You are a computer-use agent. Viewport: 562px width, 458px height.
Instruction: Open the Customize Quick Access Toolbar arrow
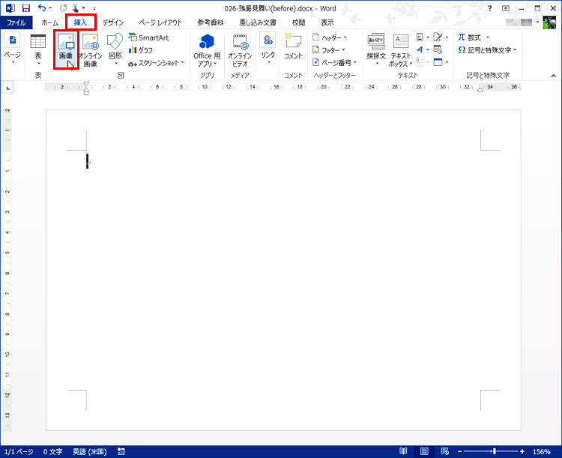coord(94,8)
